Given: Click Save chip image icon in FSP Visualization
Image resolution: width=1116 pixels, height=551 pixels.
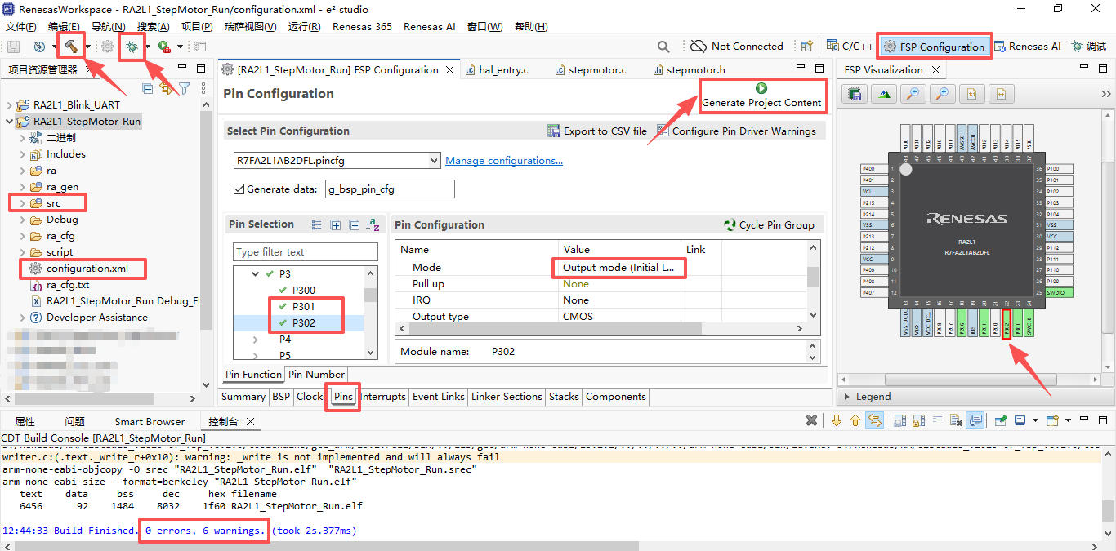Looking at the screenshot, I should coord(855,94).
